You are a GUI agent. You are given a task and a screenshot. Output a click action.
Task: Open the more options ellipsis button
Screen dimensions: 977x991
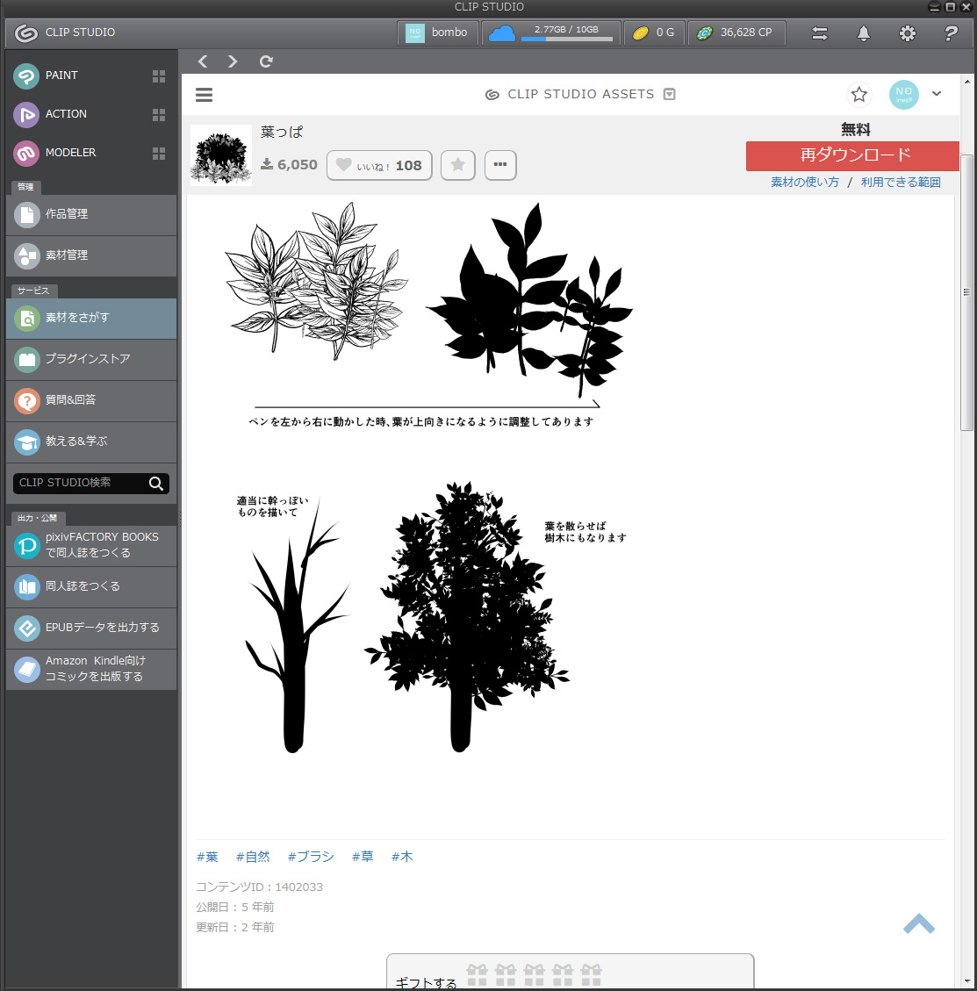[x=500, y=165]
